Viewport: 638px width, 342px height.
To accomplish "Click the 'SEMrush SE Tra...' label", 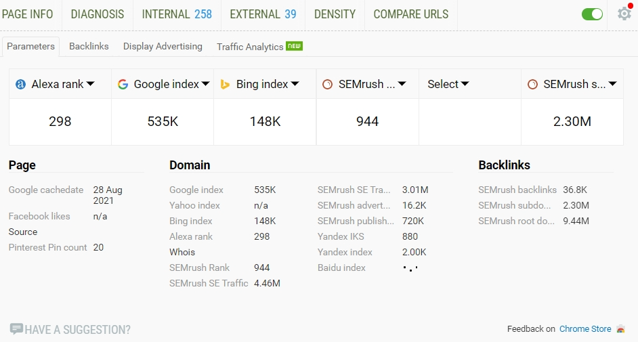I will coord(354,190).
